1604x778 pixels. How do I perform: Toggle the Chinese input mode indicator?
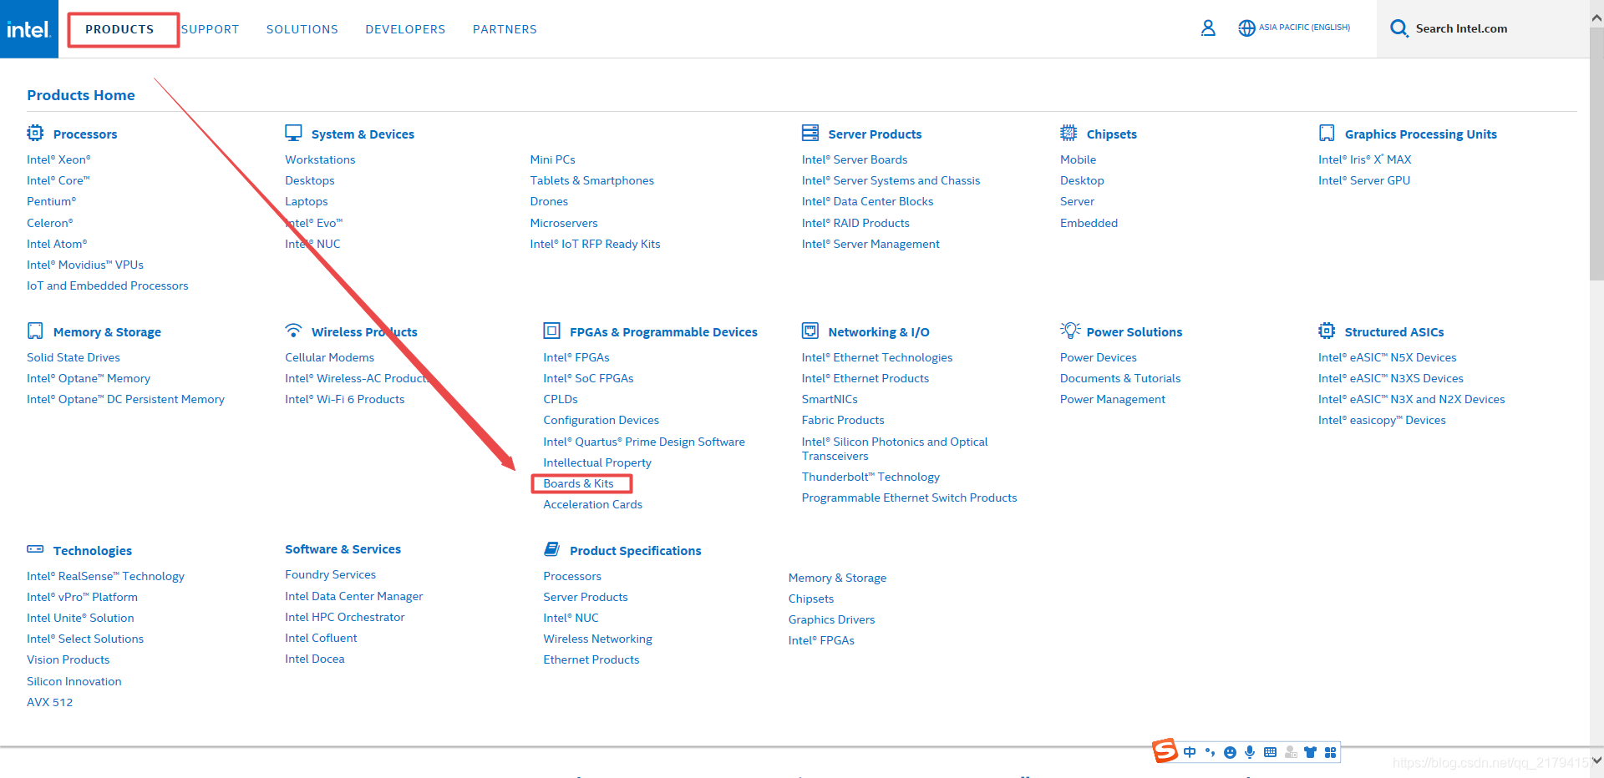(x=1190, y=752)
